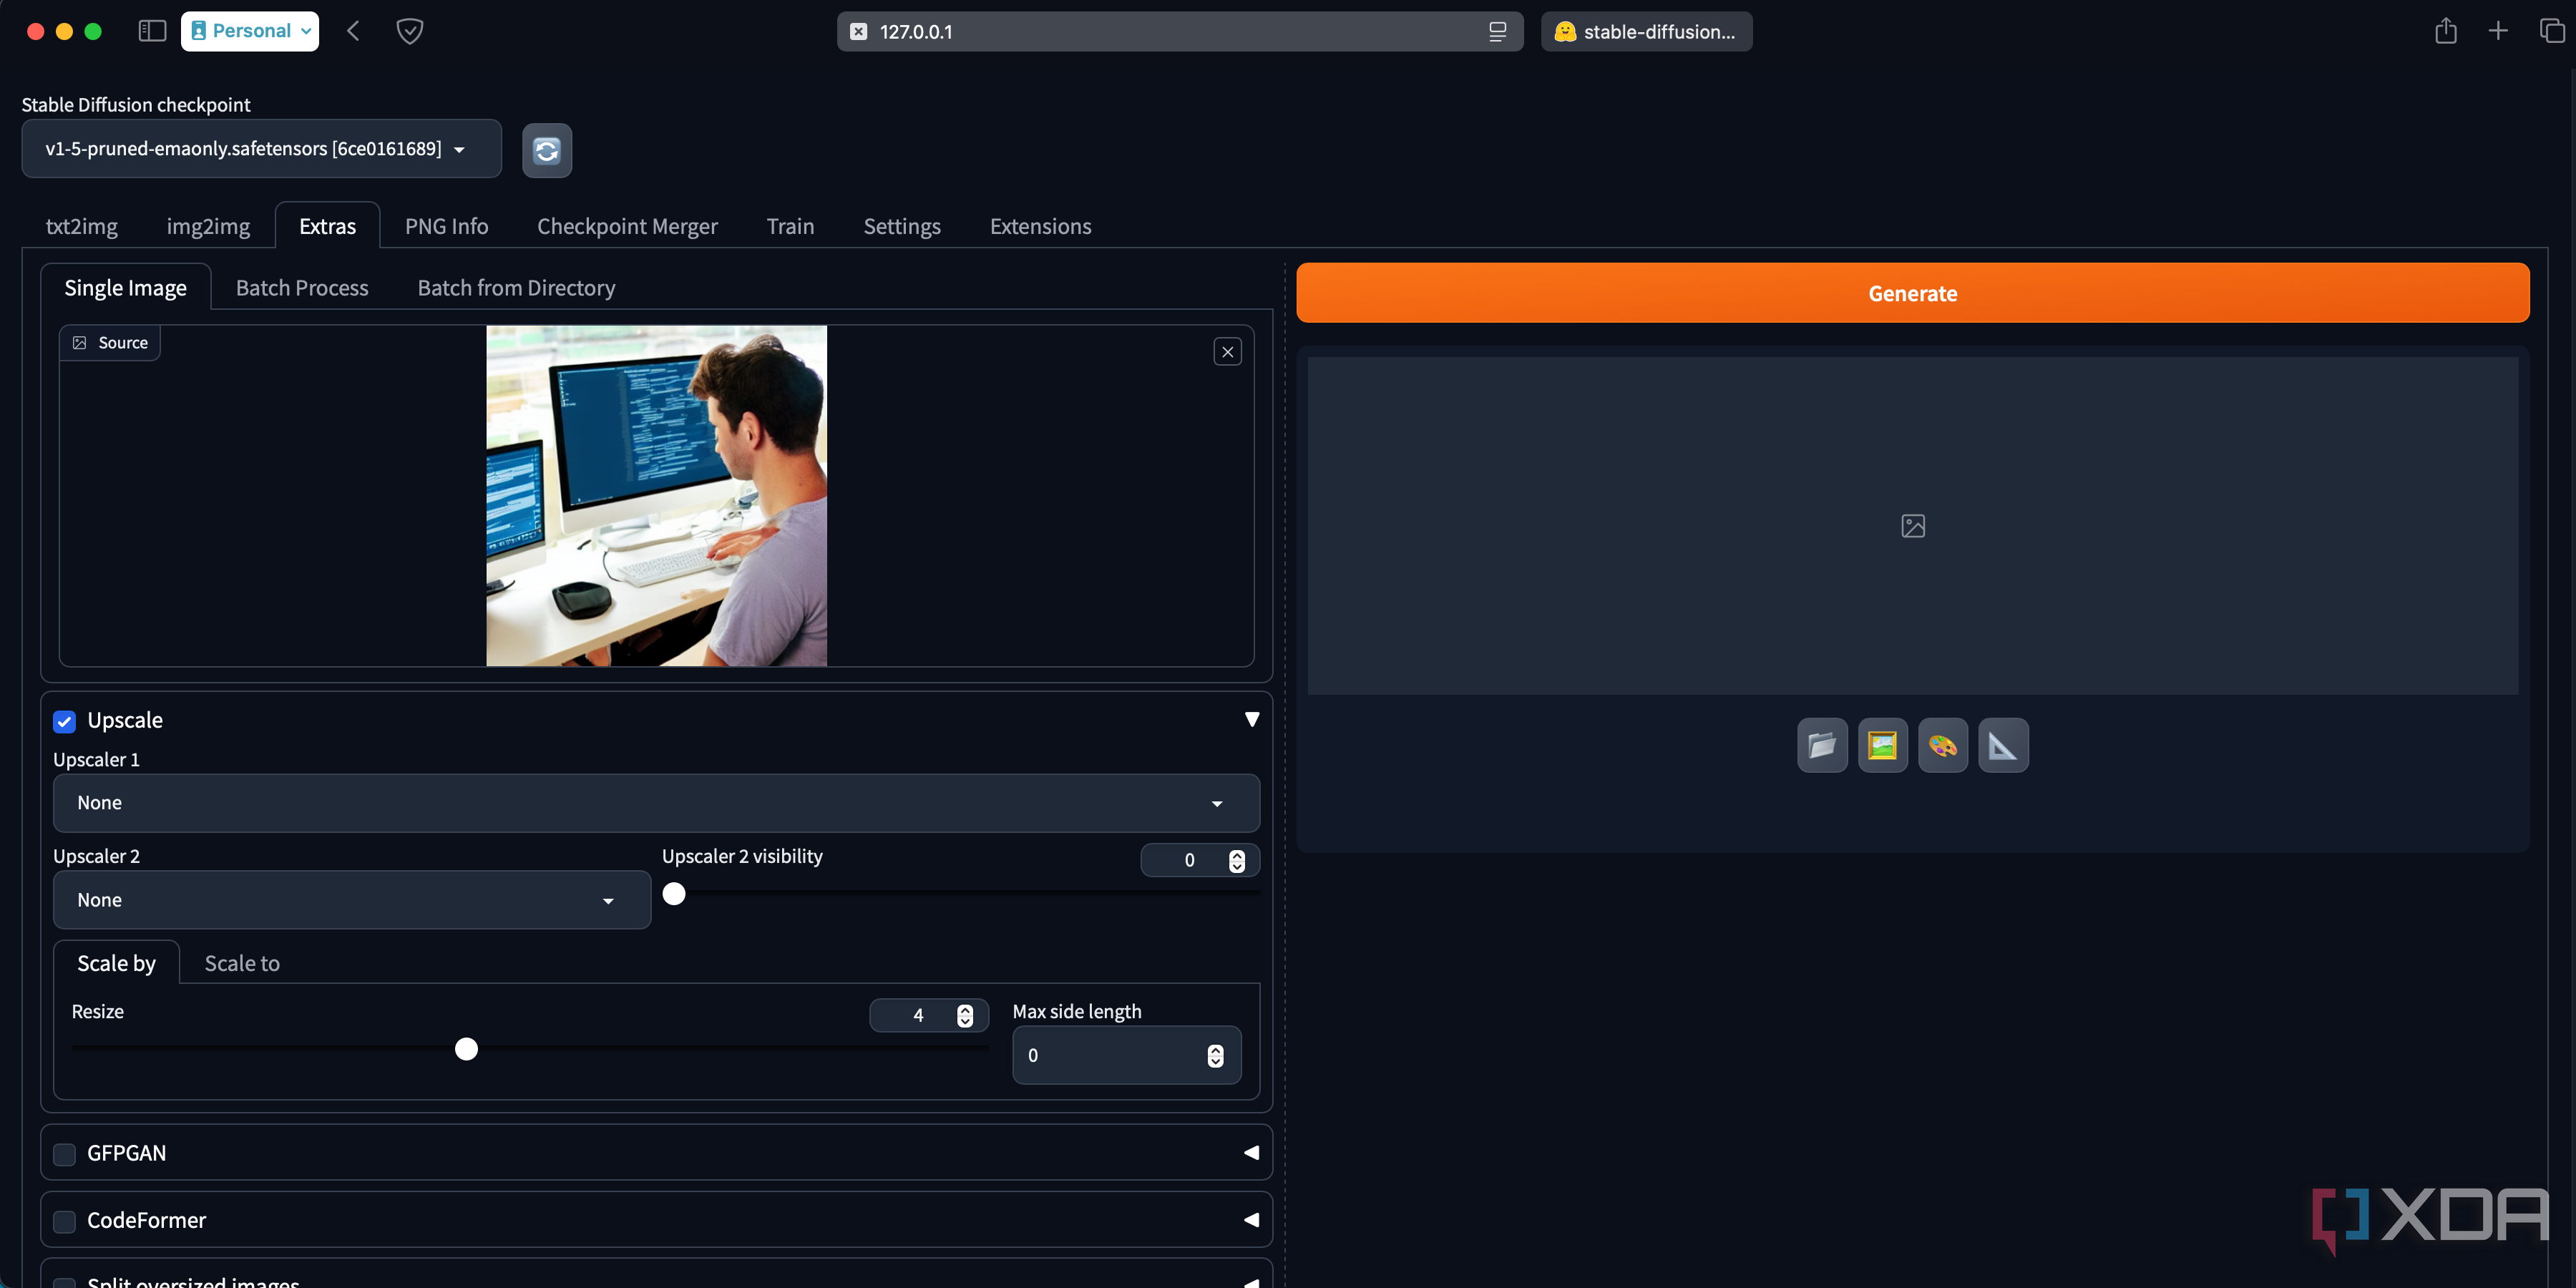
Task: Uncheck the Upscale checkbox
Action: [x=65, y=722]
